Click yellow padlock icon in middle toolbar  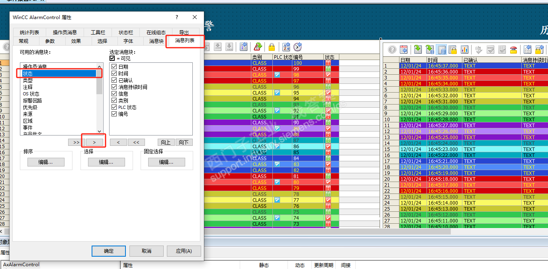pos(272,47)
